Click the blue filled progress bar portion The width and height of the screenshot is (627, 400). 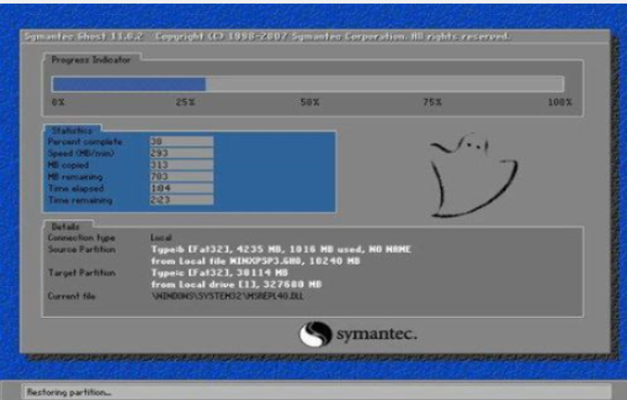tap(128, 84)
